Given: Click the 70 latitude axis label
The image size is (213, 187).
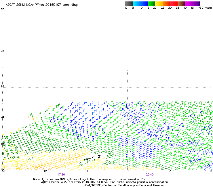Looking at the screenshot, I should [2, 169].
